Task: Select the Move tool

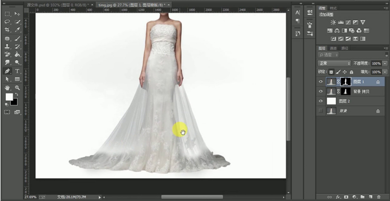Action: coord(17,14)
